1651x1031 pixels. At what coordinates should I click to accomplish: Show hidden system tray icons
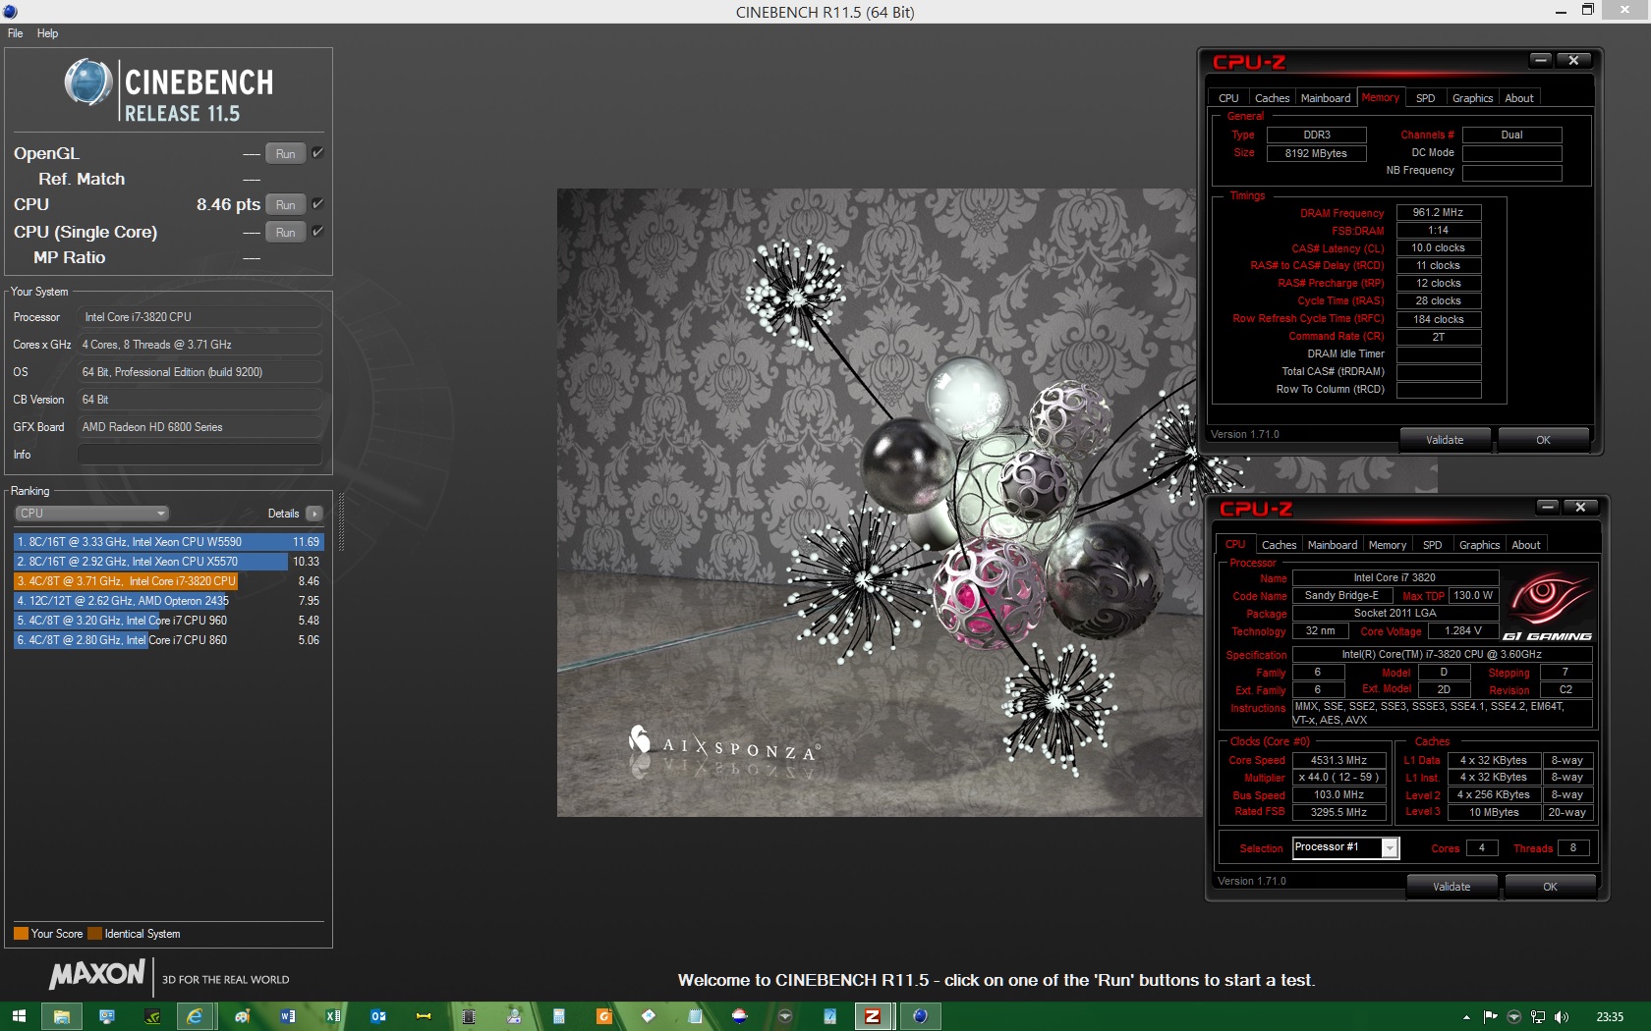point(1466,1017)
